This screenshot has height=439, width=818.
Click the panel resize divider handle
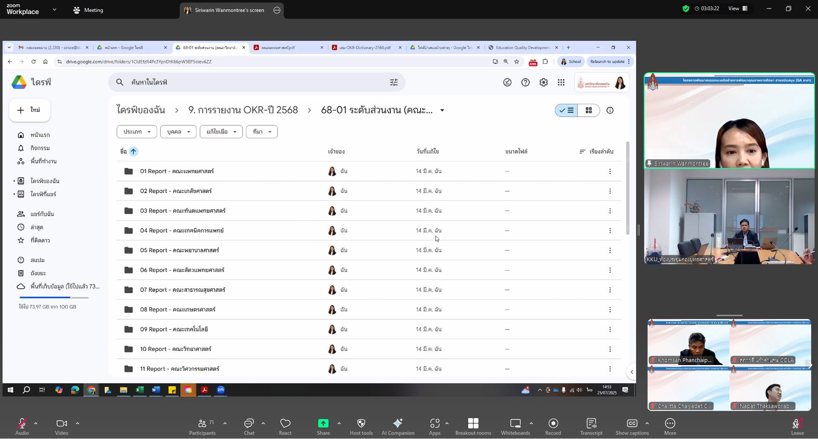(x=638, y=230)
